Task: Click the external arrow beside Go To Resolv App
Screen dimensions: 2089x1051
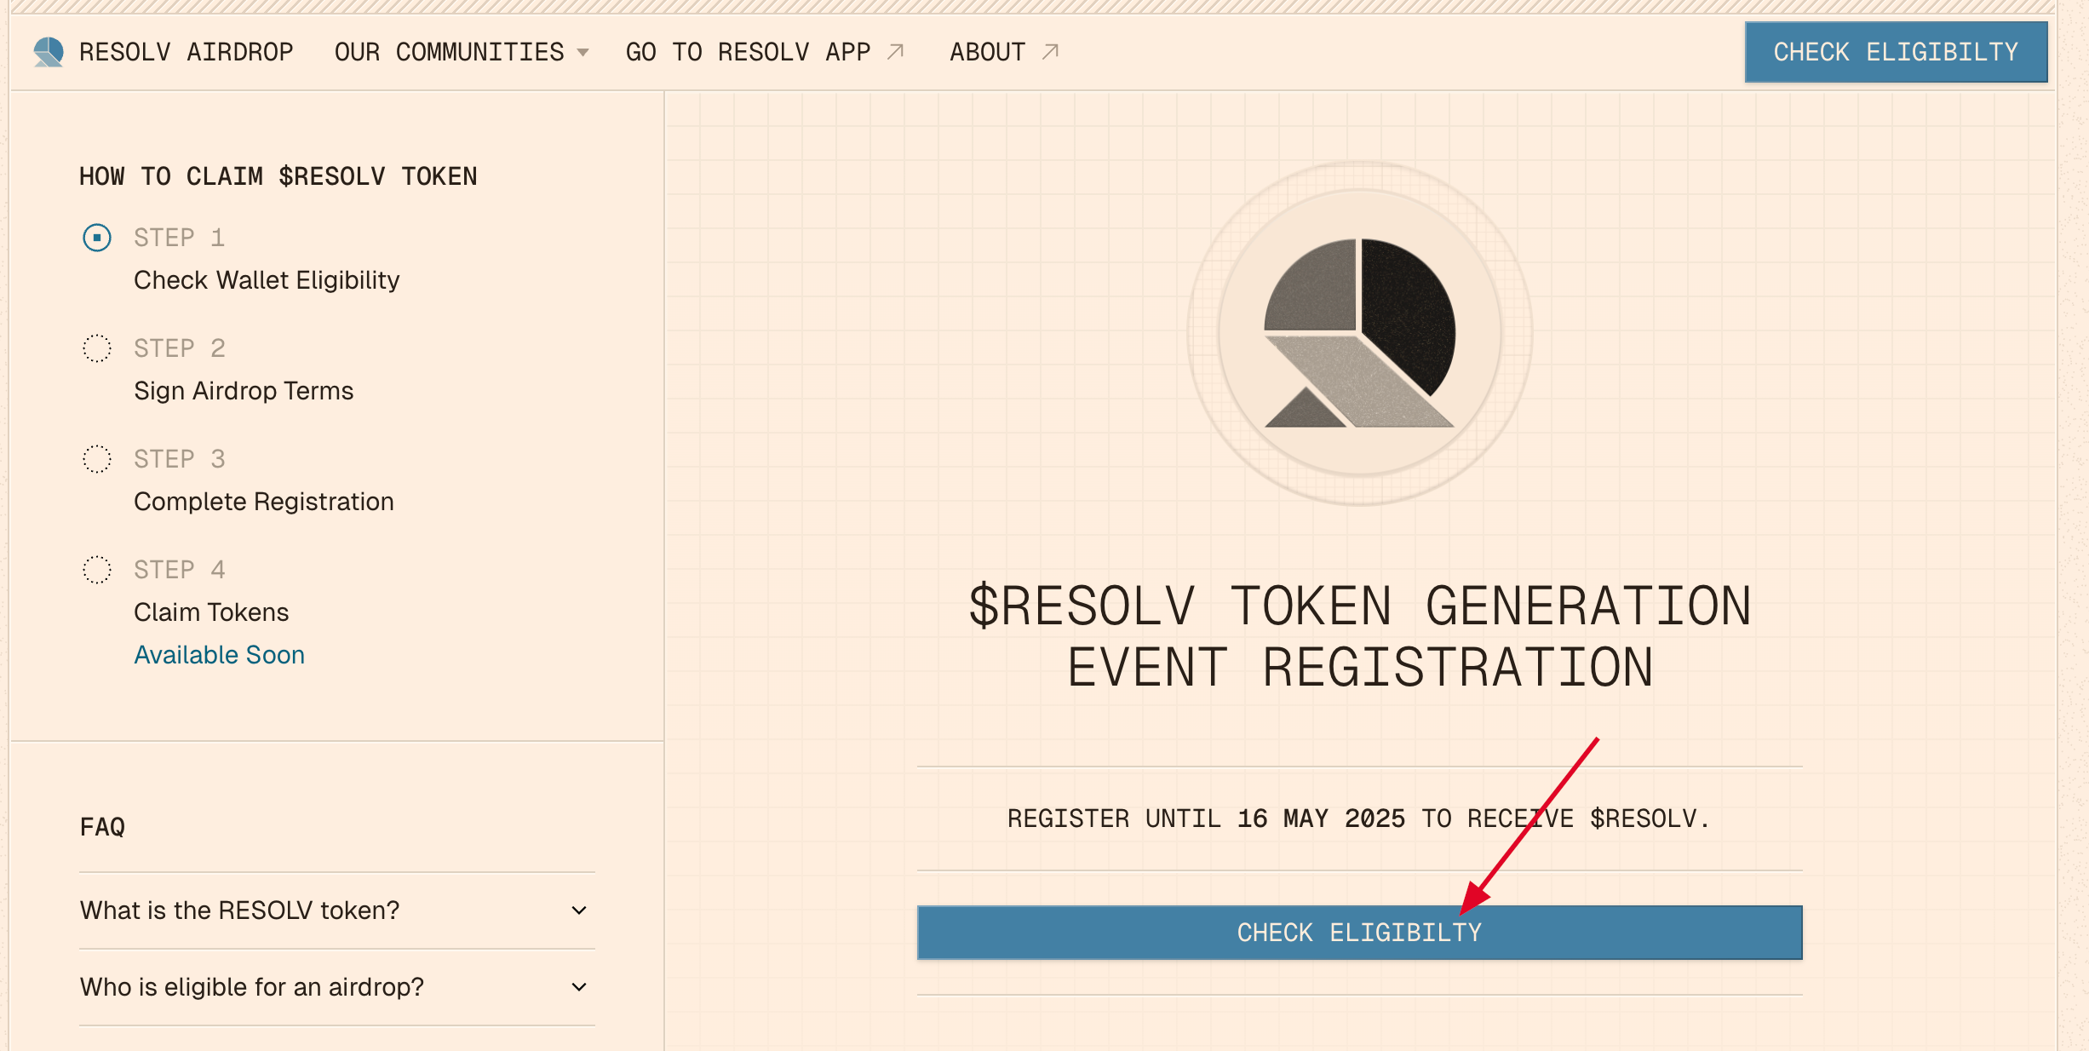Action: 895,52
